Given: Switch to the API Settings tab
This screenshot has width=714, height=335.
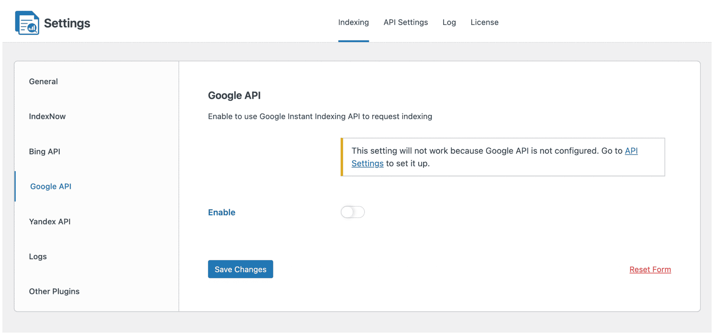Looking at the screenshot, I should click(x=405, y=22).
